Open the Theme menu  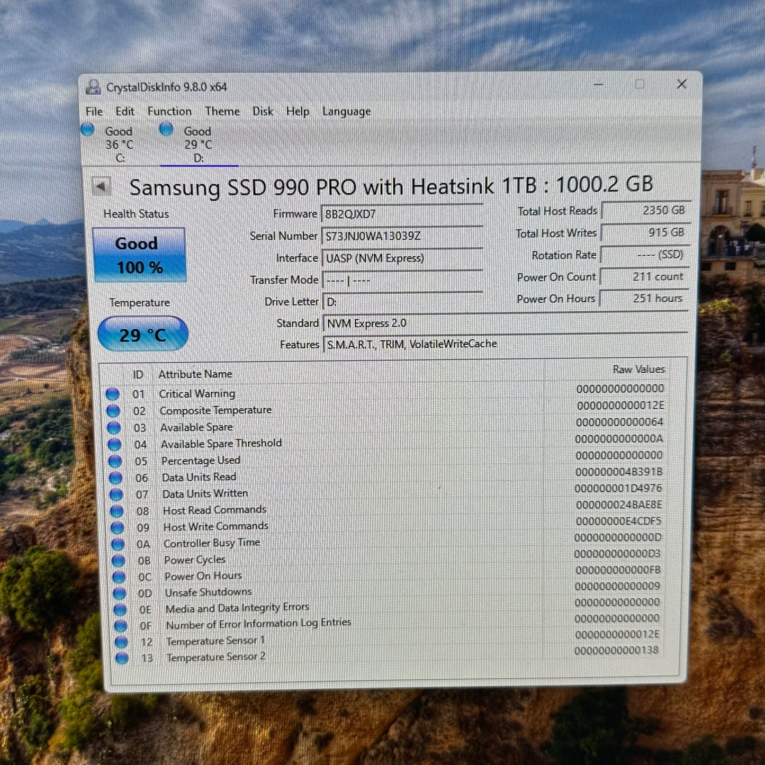coord(222,112)
